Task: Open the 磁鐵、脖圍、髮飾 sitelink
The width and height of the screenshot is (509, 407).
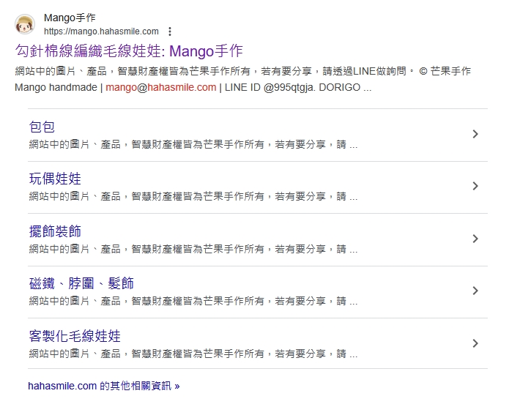Action: [81, 283]
